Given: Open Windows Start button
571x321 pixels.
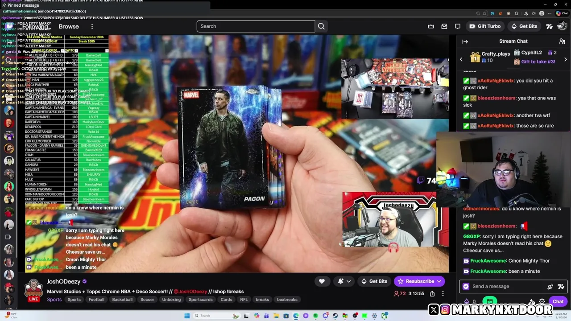Looking at the screenshot, I should pyautogui.click(x=187, y=316).
